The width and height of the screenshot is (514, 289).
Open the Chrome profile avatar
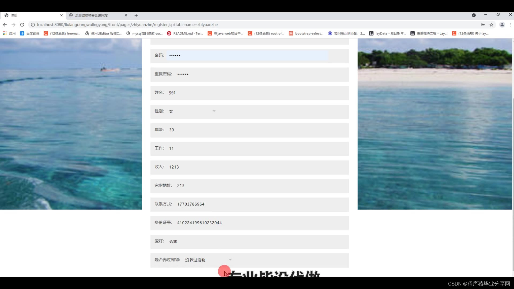502,25
